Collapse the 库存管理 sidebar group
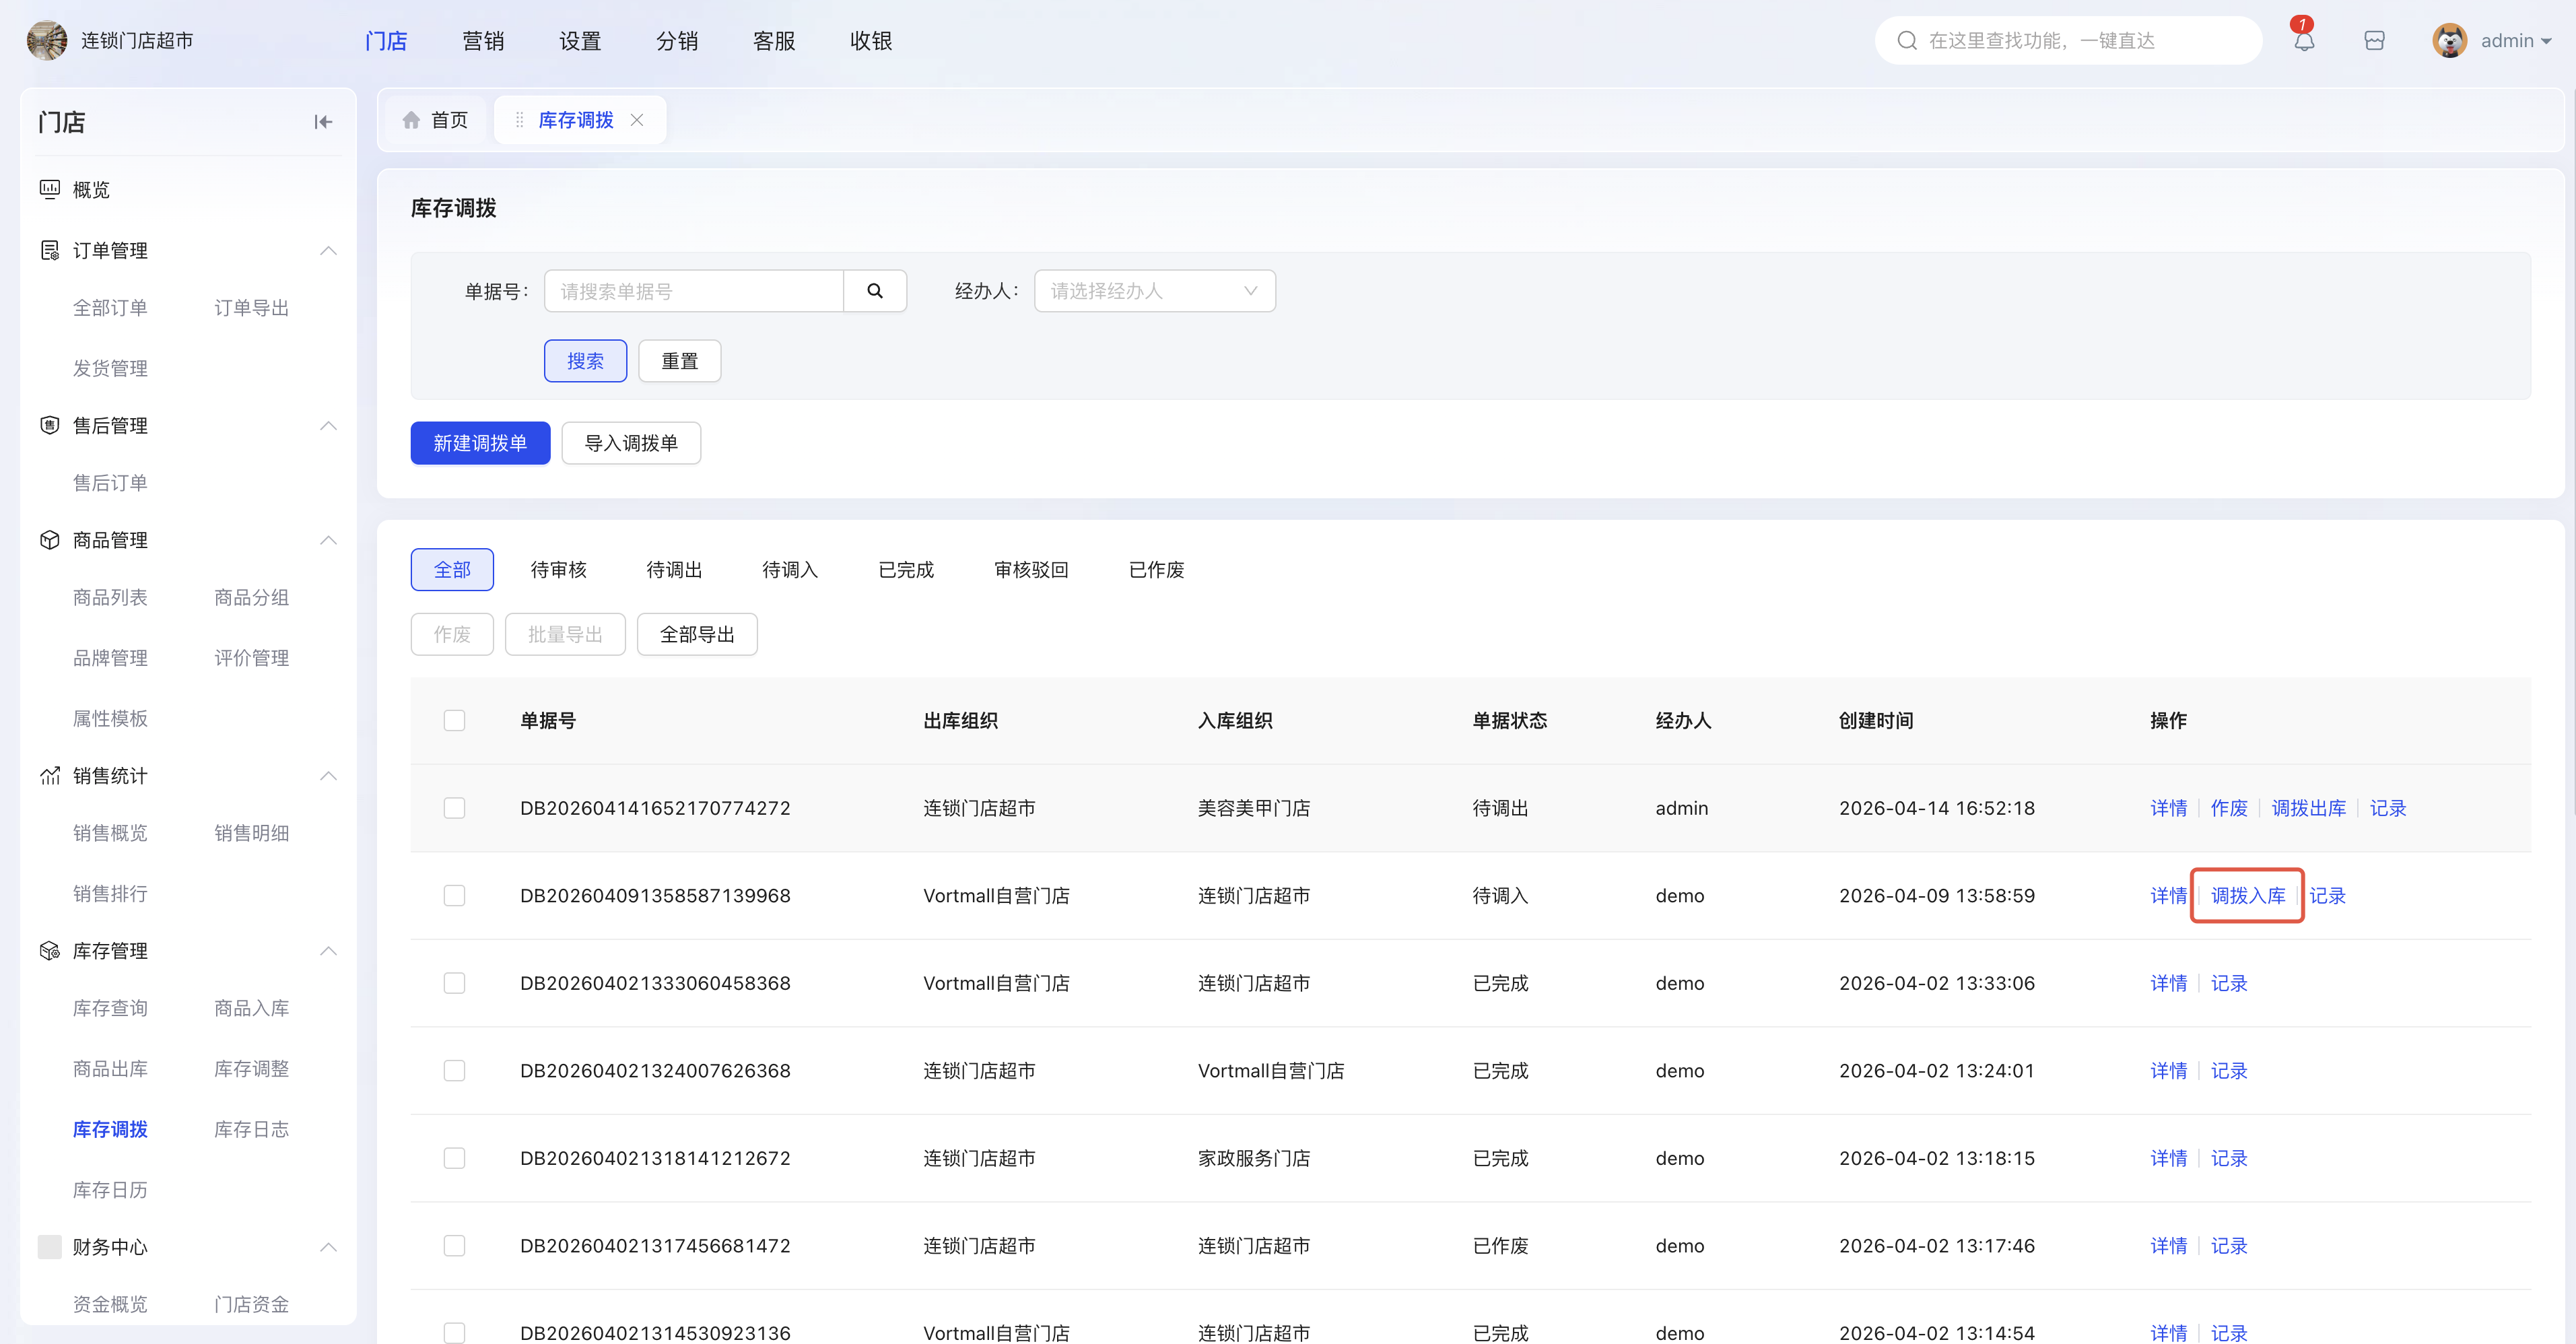 click(x=328, y=951)
